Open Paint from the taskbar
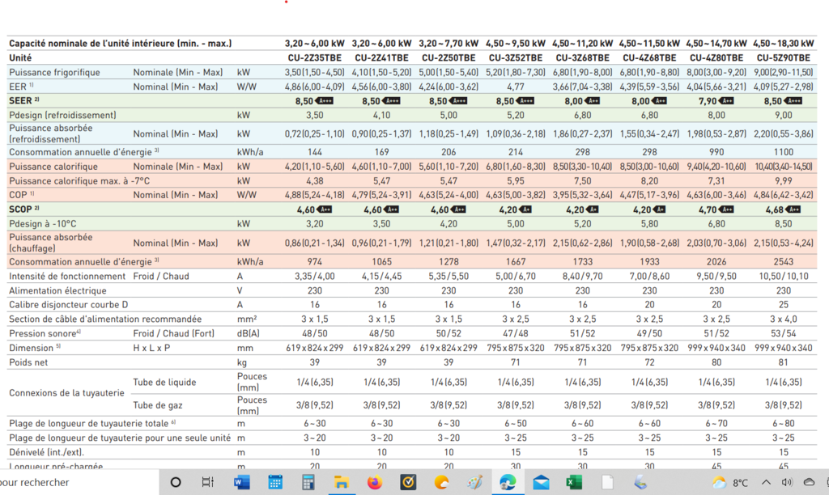829x495 pixels. (x=474, y=482)
